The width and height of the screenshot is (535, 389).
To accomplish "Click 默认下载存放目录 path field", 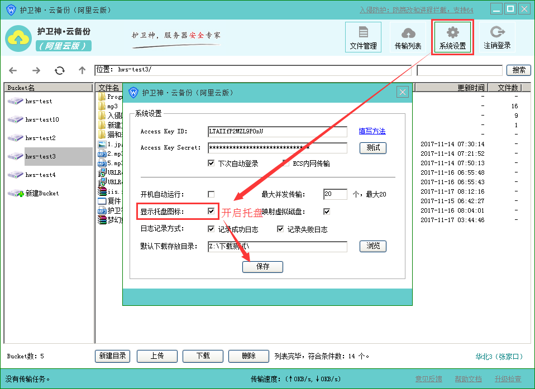I will click(278, 247).
